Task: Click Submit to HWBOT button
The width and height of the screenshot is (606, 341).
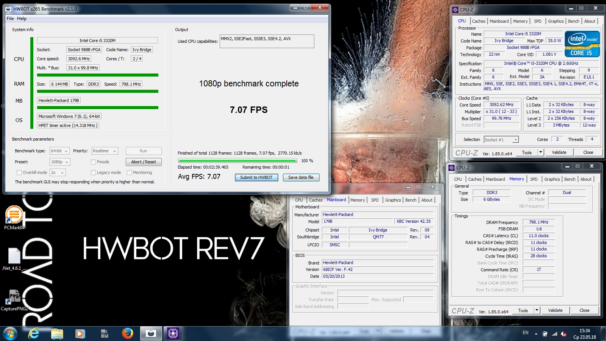Action: click(256, 177)
